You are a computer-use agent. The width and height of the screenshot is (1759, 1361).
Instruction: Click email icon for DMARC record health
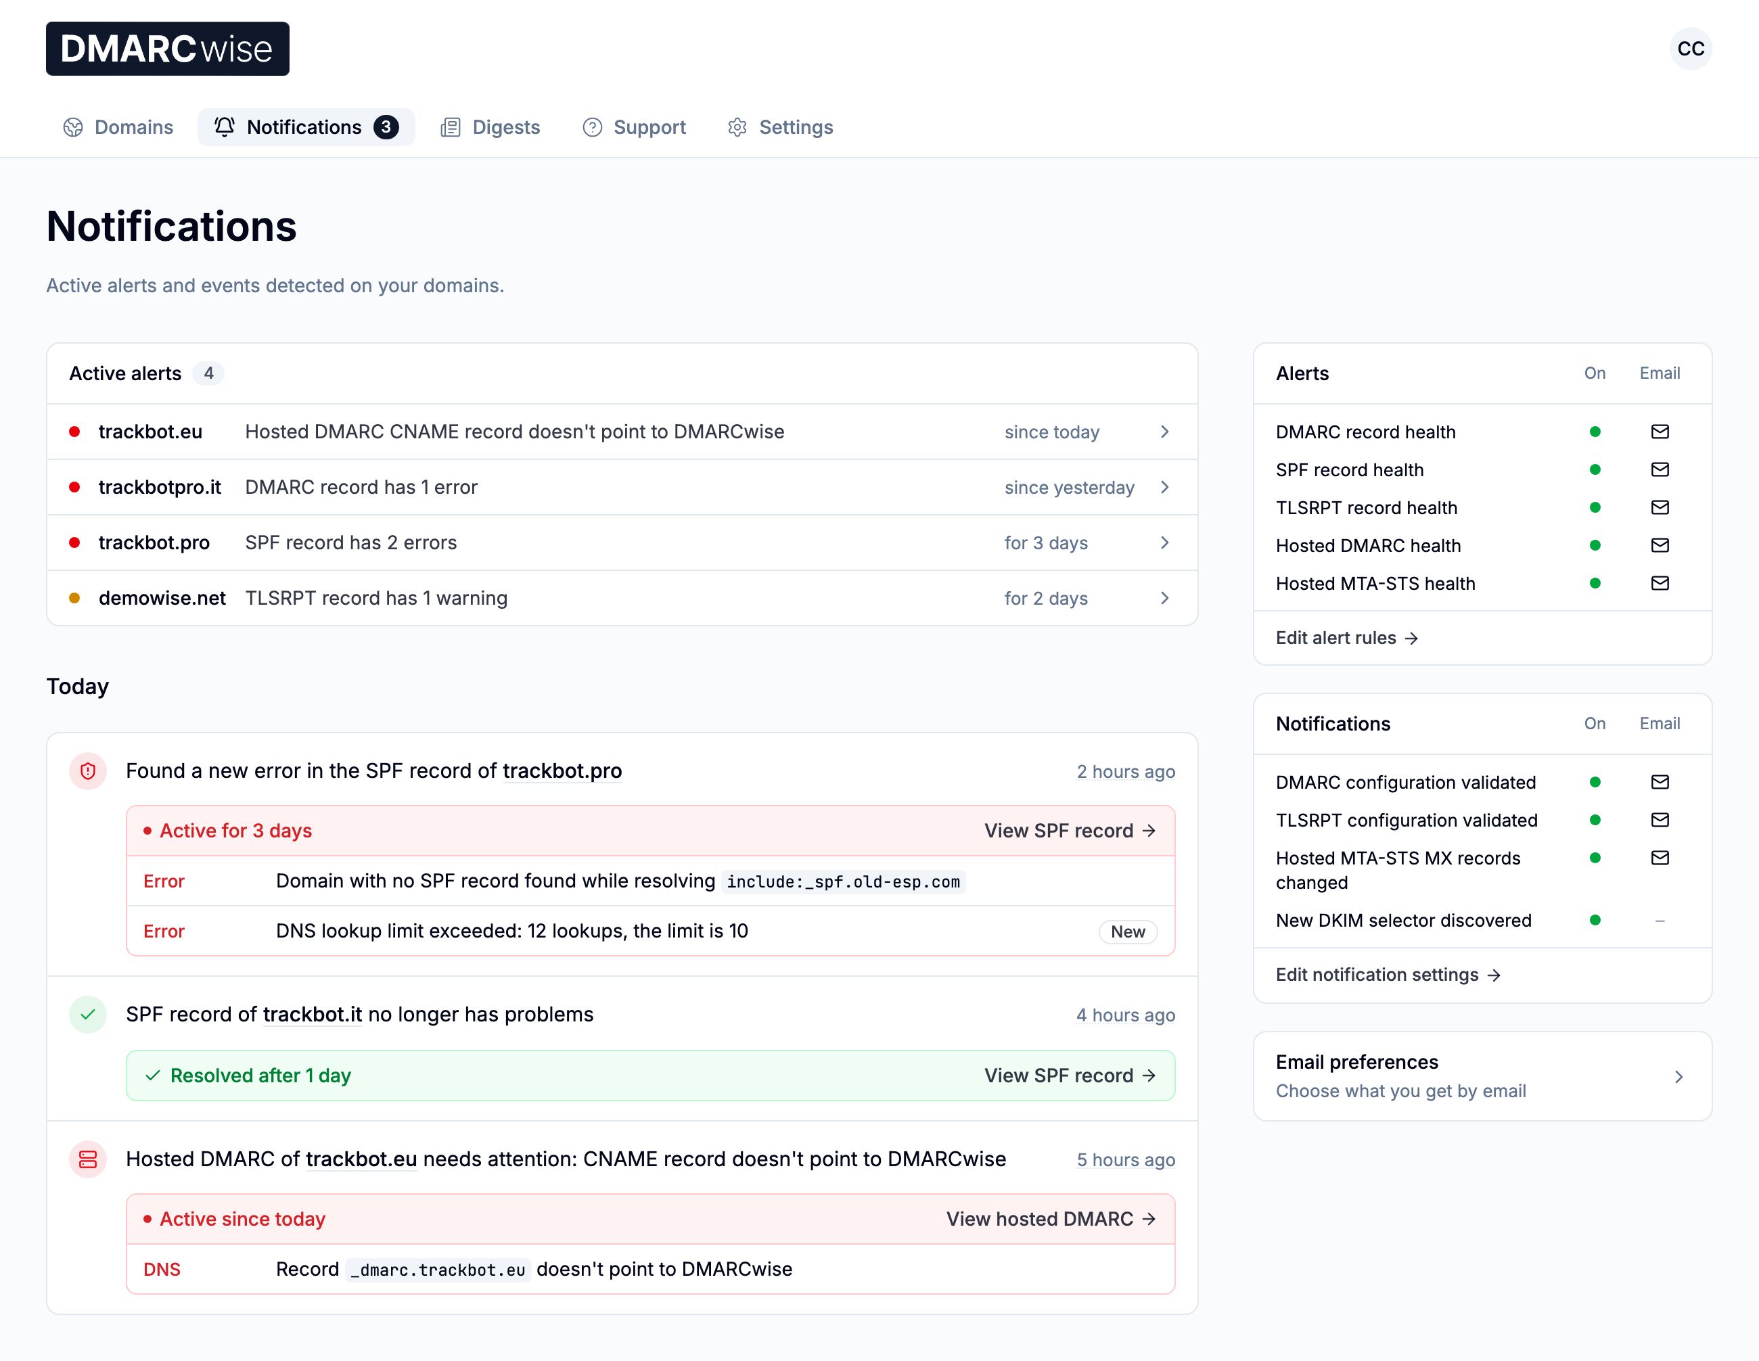pyautogui.click(x=1660, y=432)
